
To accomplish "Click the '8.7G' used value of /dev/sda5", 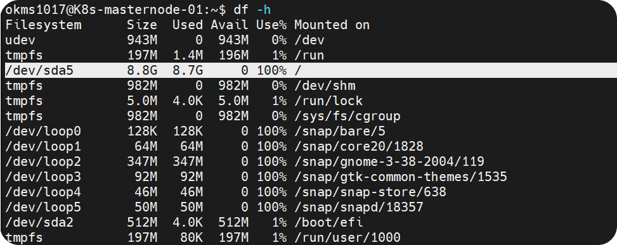I will coord(188,71).
